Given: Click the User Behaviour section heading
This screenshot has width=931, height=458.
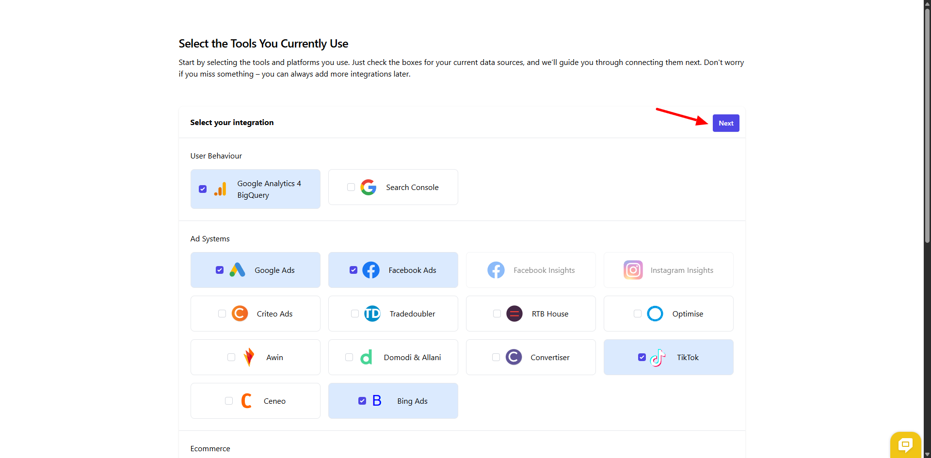Looking at the screenshot, I should click(216, 156).
